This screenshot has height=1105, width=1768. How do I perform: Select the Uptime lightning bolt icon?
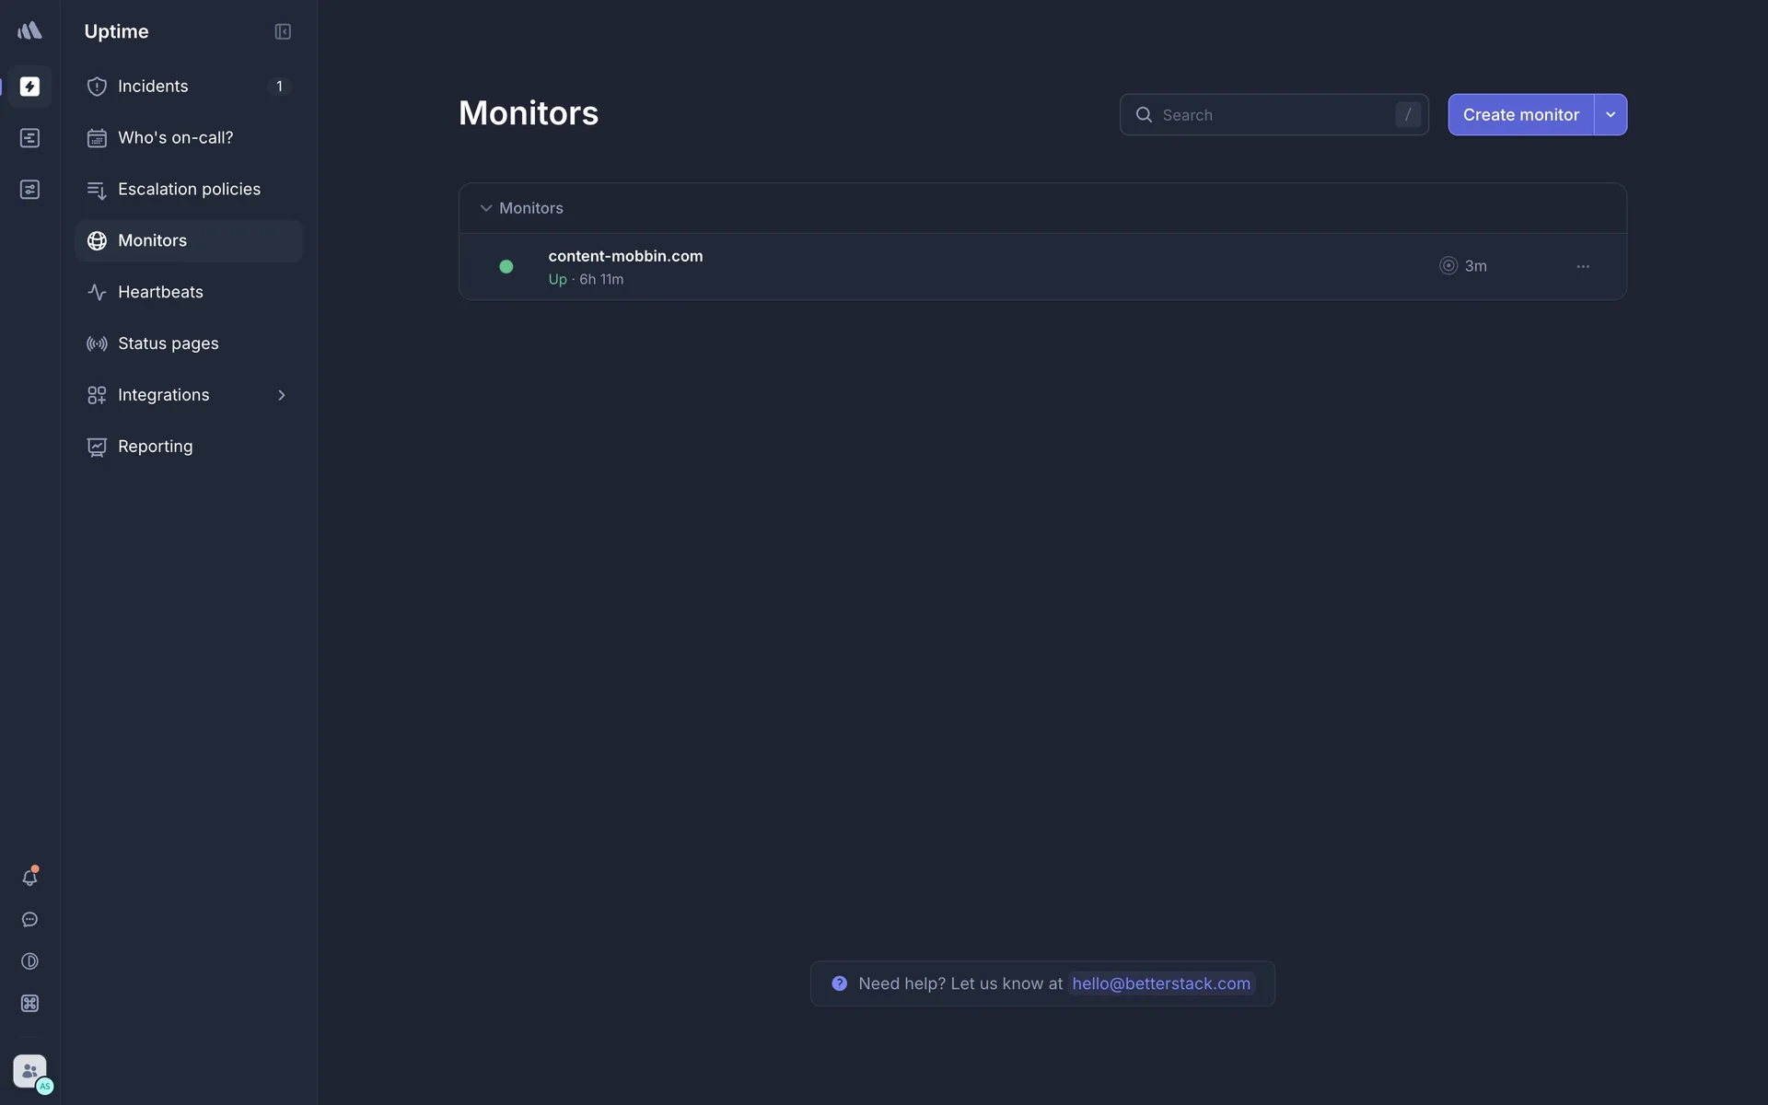[29, 87]
